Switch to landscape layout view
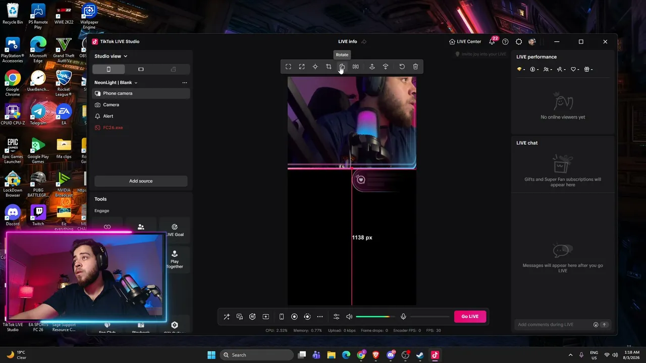The height and width of the screenshot is (363, 646). tap(141, 69)
